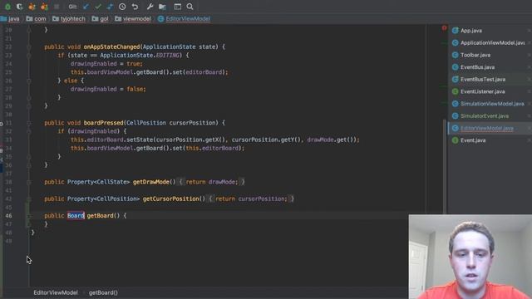Viewport: 532px width, 299px height.
Task: Open SimulatorEvent.java tab
Action: click(485, 116)
